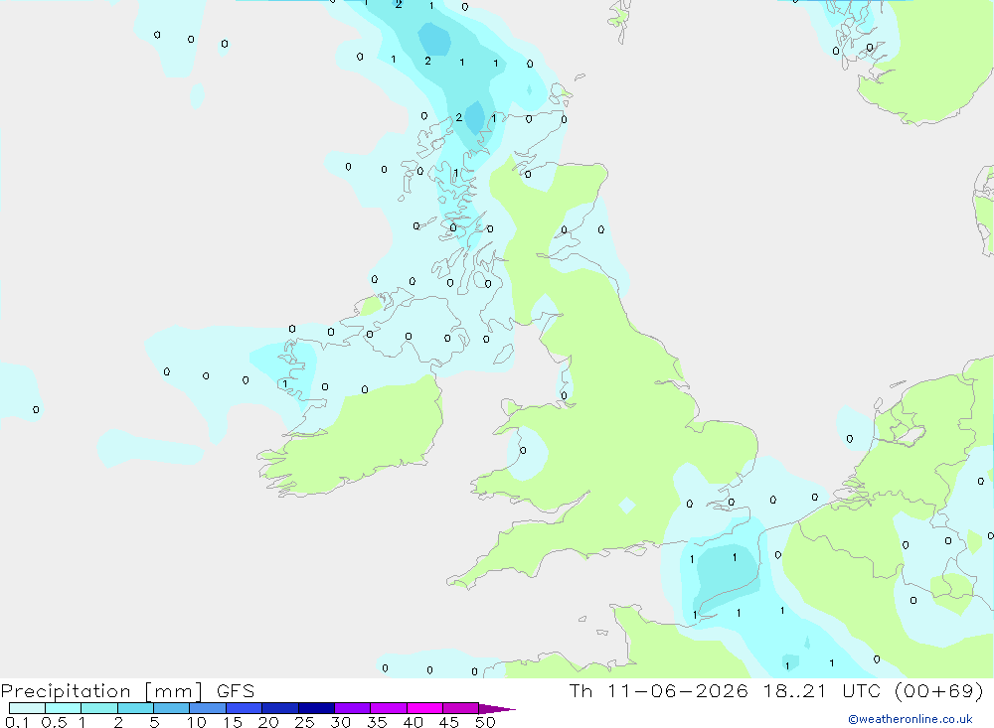Image resolution: width=994 pixels, height=728 pixels.
Task: Click the 45–50 mm legend color swatch
Action: click(x=461, y=708)
